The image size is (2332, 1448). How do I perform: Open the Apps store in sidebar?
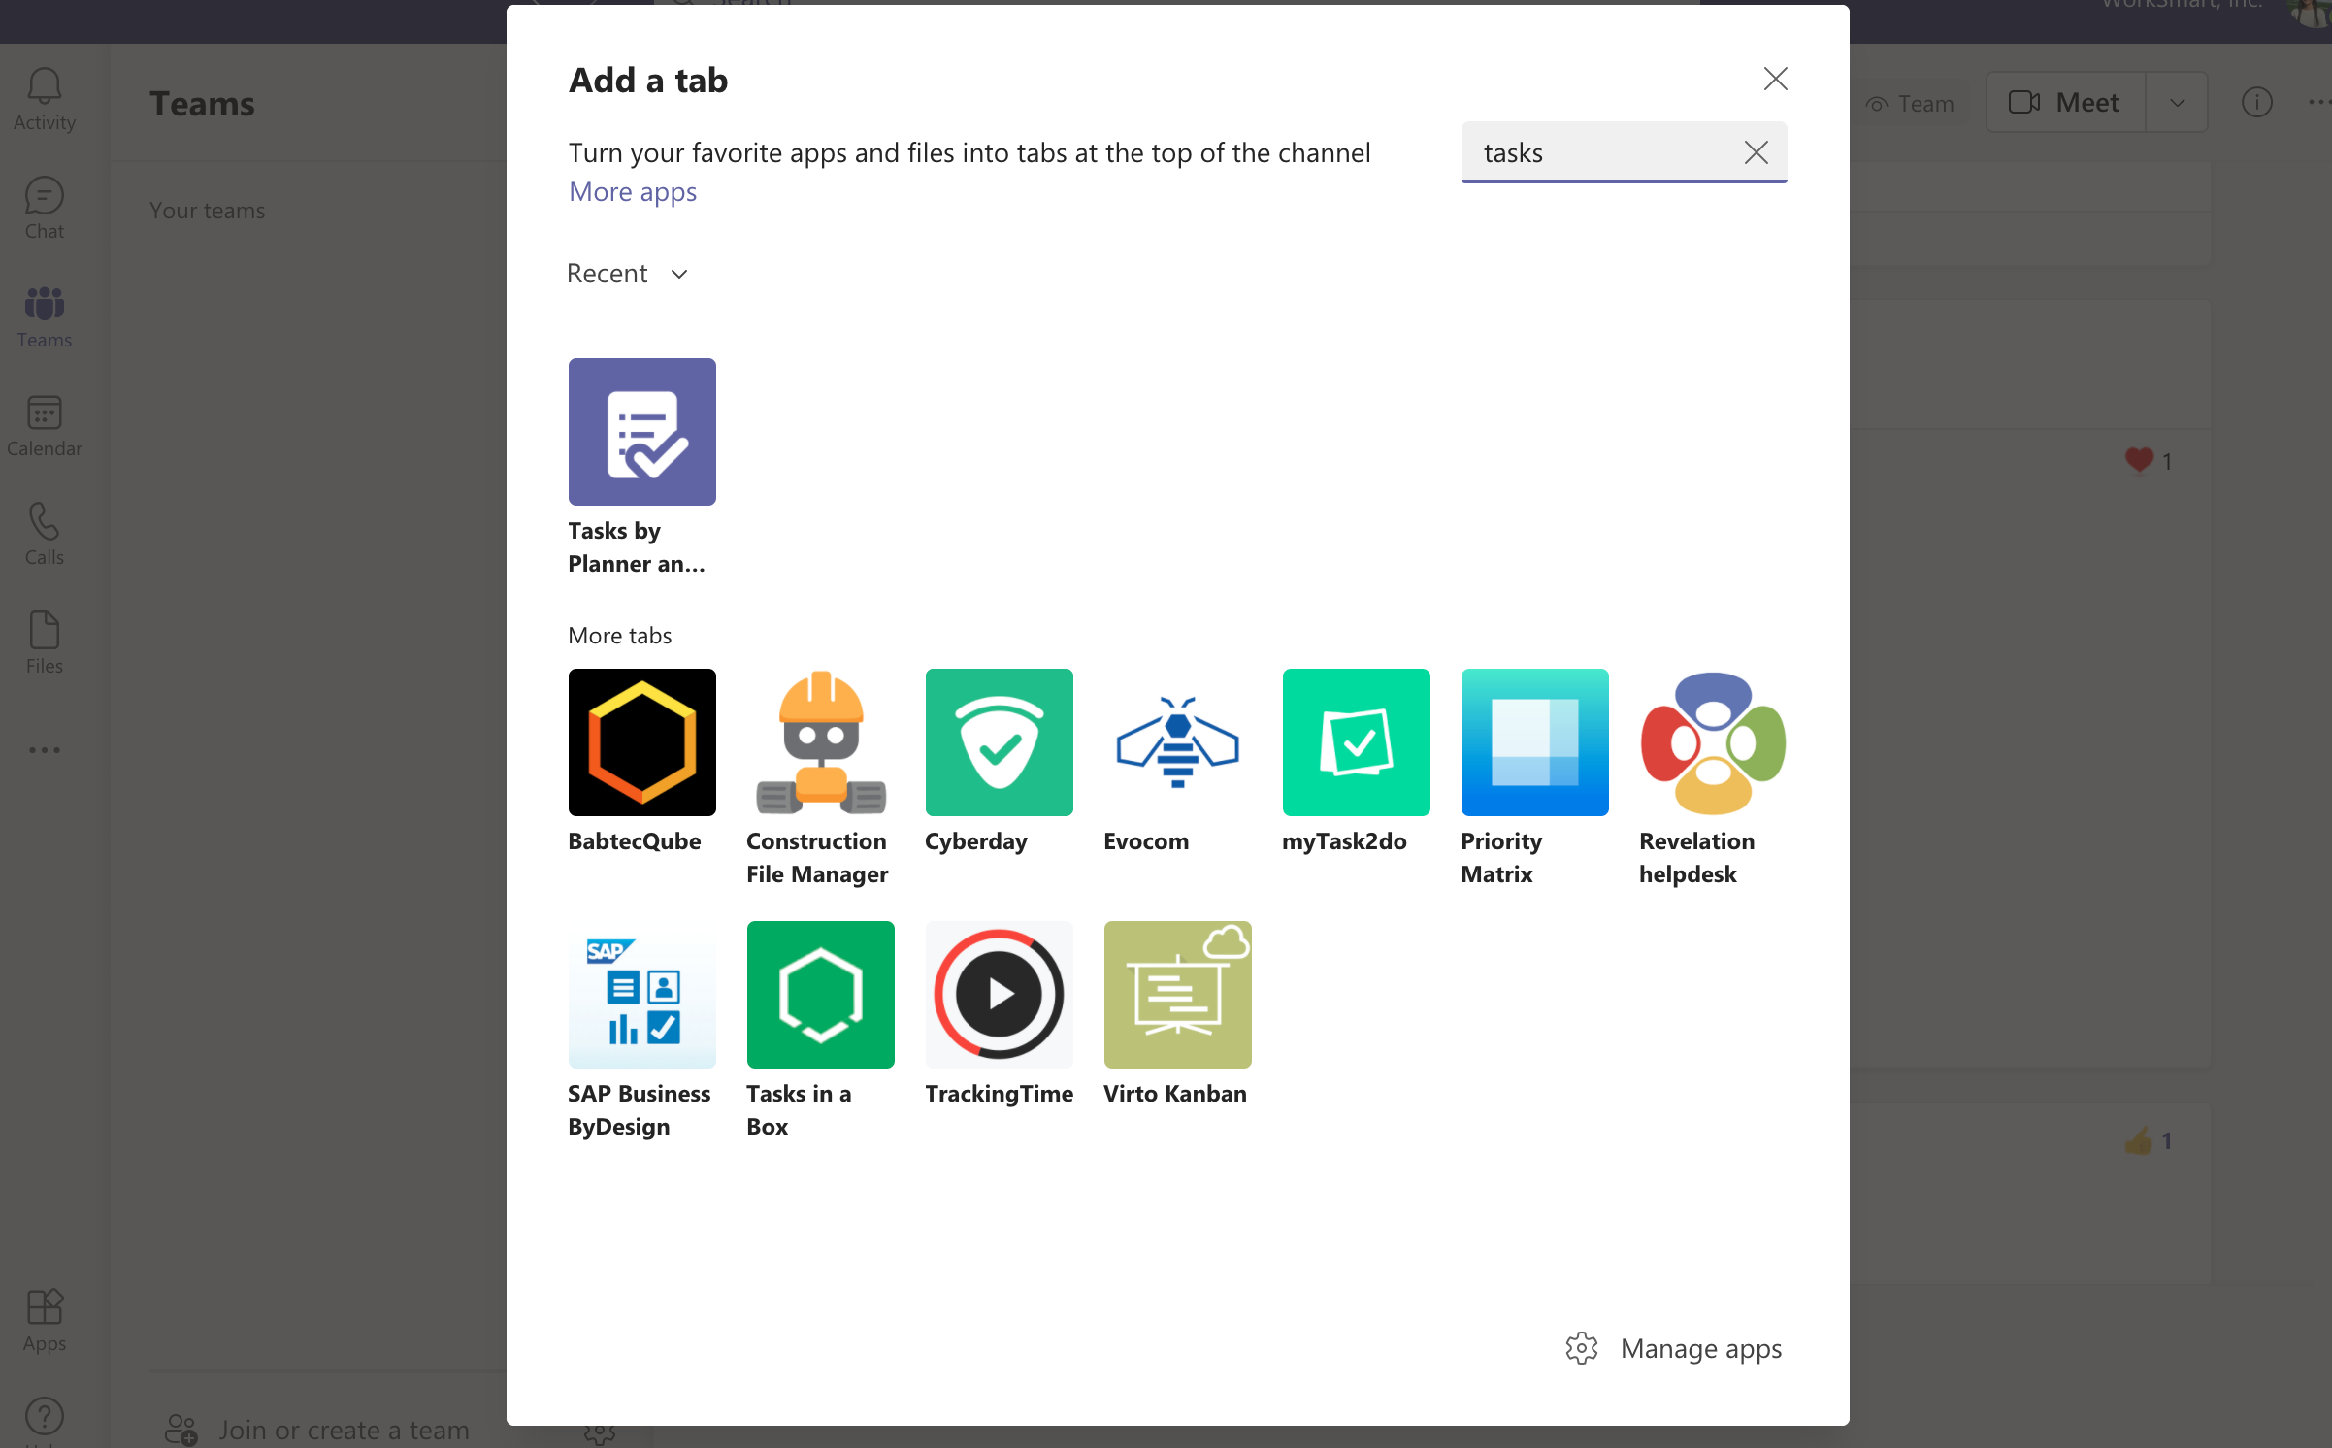[45, 1320]
